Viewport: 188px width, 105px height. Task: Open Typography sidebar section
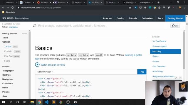[8, 71]
